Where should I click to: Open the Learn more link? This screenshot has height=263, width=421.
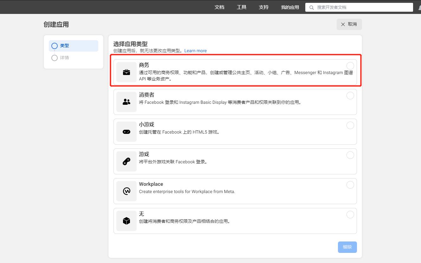[195, 51]
